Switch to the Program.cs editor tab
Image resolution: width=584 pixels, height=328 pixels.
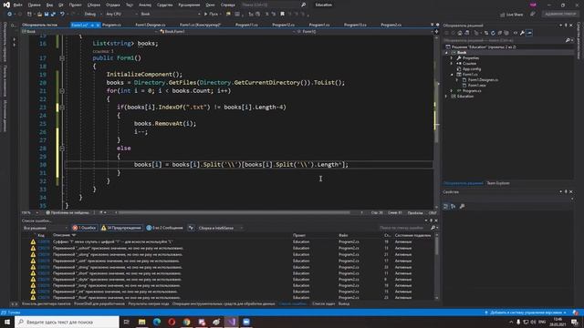tap(111, 25)
